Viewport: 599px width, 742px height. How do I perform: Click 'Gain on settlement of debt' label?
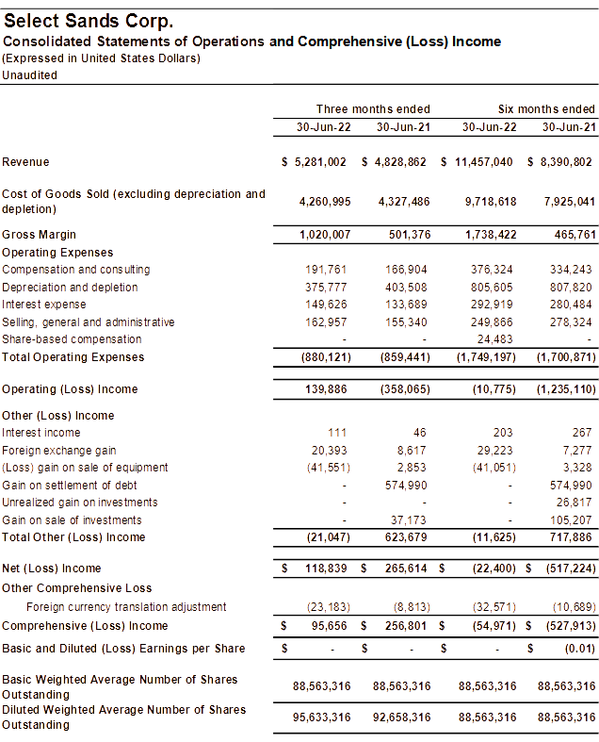tap(70, 486)
